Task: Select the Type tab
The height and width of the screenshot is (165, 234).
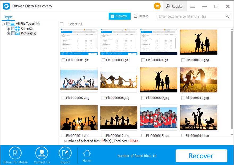Action: point(8,17)
